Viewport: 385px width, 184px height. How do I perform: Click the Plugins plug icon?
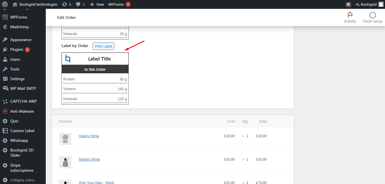point(5,49)
